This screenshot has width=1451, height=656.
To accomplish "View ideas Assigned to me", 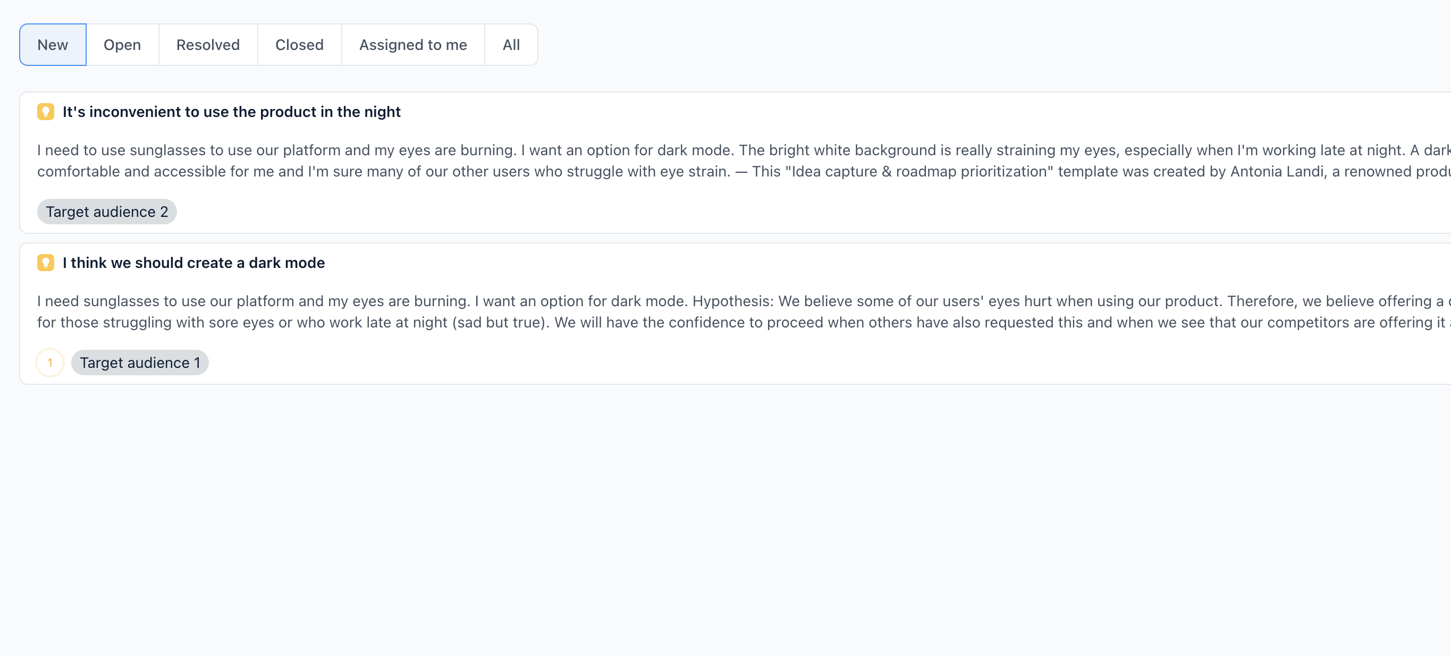I will coord(413,45).
